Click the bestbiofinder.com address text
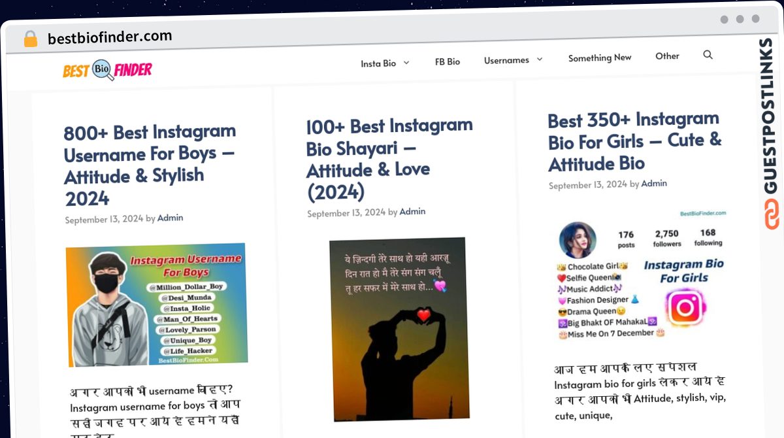The width and height of the screenshot is (784, 438). pos(110,37)
